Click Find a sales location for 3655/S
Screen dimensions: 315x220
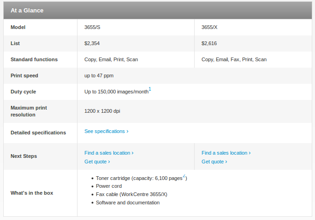pyautogui.click(x=109, y=153)
